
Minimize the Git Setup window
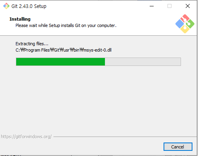152,6
